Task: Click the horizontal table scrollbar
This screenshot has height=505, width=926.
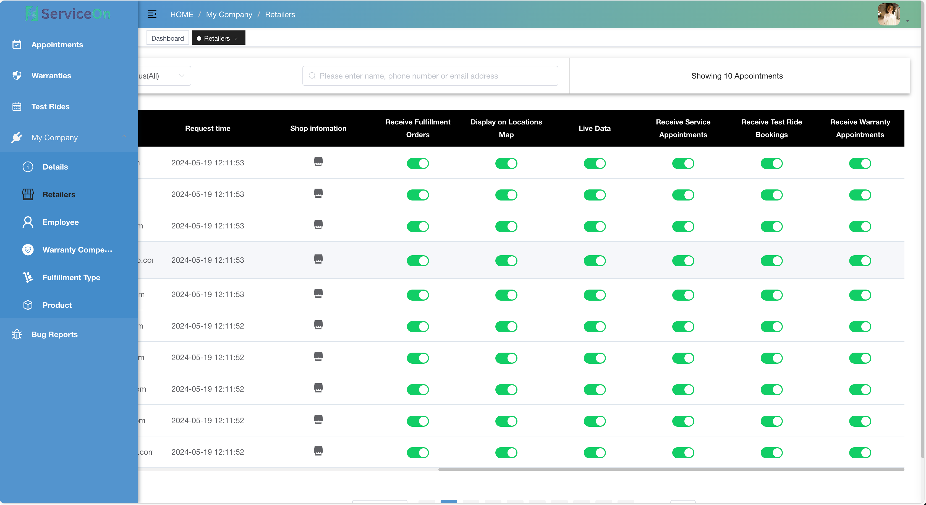Action: tap(671, 469)
